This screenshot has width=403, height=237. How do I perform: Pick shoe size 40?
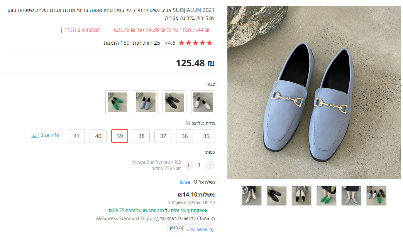(98, 136)
